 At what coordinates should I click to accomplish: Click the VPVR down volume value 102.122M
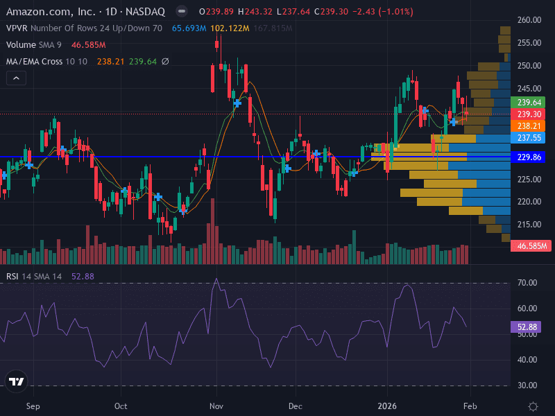pyautogui.click(x=230, y=28)
